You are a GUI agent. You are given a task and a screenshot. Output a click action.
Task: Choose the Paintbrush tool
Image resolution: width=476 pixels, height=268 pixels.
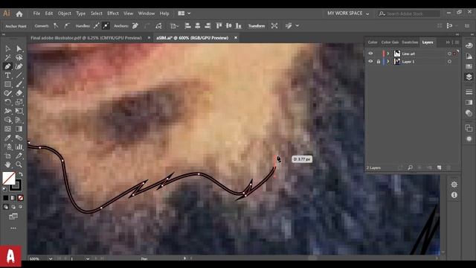coord(19,84)
